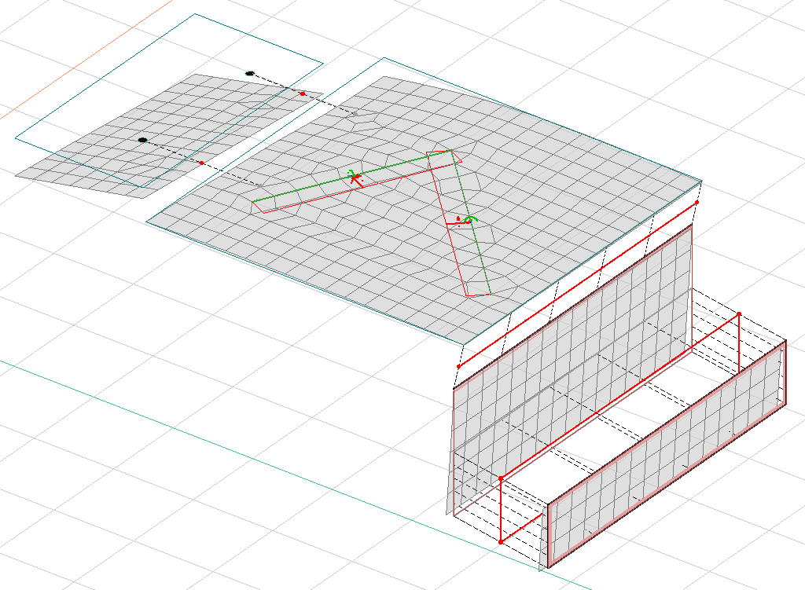Pick the red cross marker on green beam
The height and width of the screenshot is (590, 805).
[355, 179]
